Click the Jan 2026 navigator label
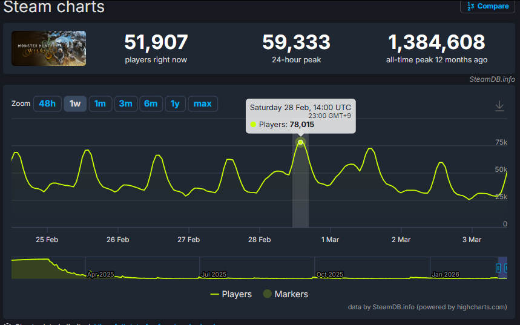Image resolution: width=520 pixels, height=325 pixels. (x=446, y=275)
